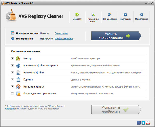The height and width of the screenshot is (127, 155).
Task: Click the Реестр puzzle icon
Action: click(x=18, y=58)
